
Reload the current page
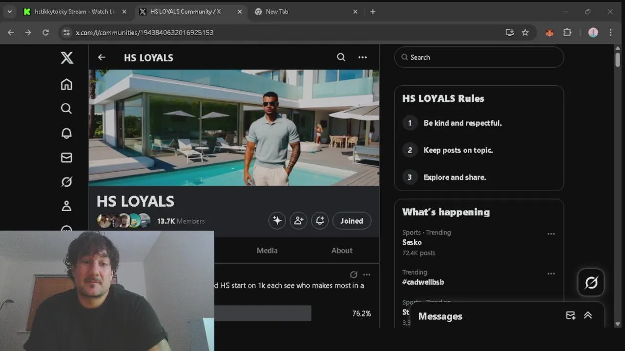(x=45, y=33)
